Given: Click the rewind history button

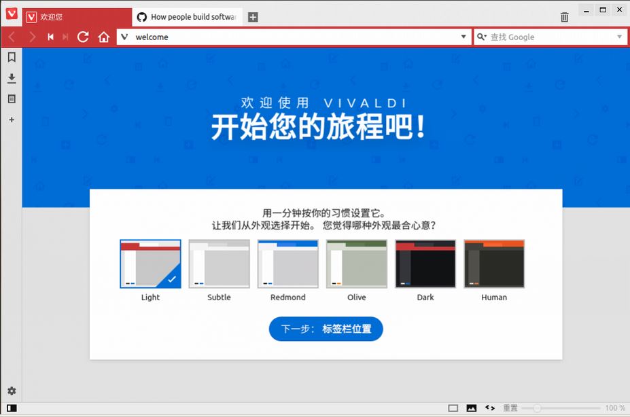Looking at the screenshot, I should (x=50, y=37).
